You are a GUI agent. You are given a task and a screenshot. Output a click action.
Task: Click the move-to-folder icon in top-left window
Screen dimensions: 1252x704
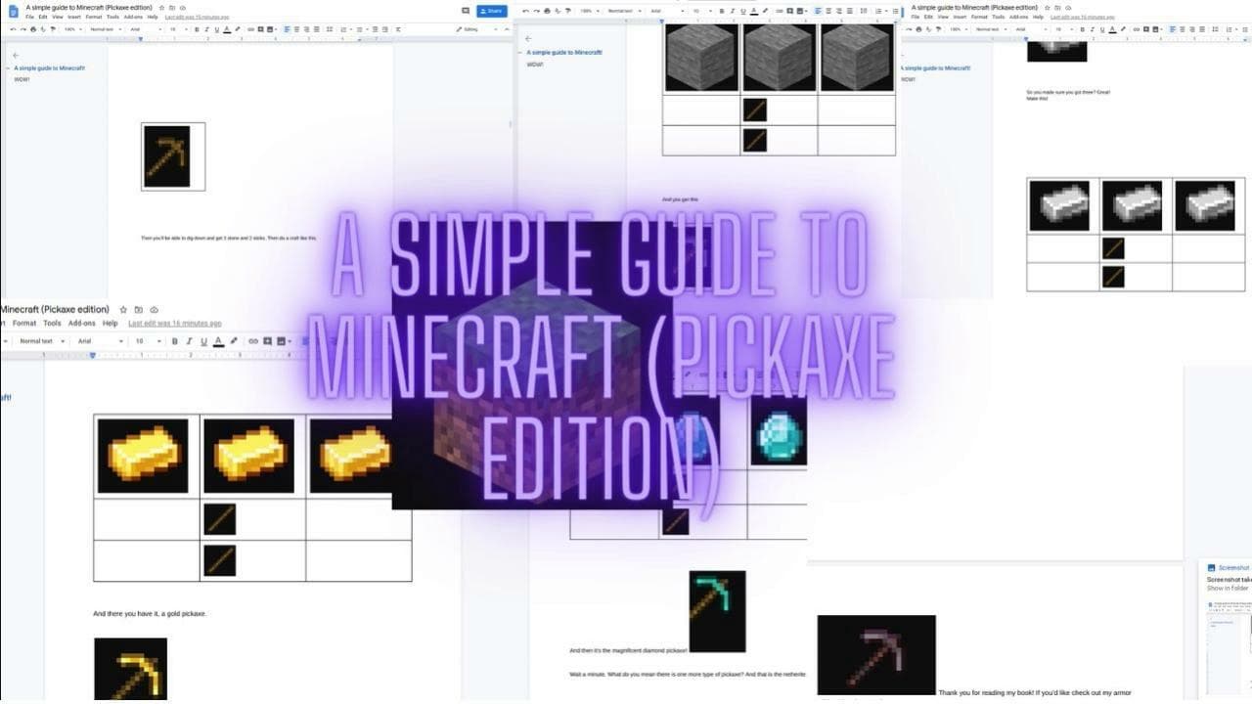click(172, 8)
